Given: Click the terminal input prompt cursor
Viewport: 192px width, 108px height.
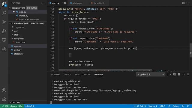Looking at the screenshot, I should [x=51, y=102].
